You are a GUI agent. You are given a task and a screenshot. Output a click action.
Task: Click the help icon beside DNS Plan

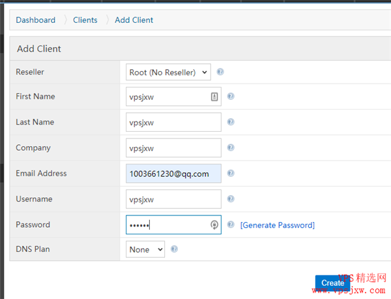[x=174, y=249]
